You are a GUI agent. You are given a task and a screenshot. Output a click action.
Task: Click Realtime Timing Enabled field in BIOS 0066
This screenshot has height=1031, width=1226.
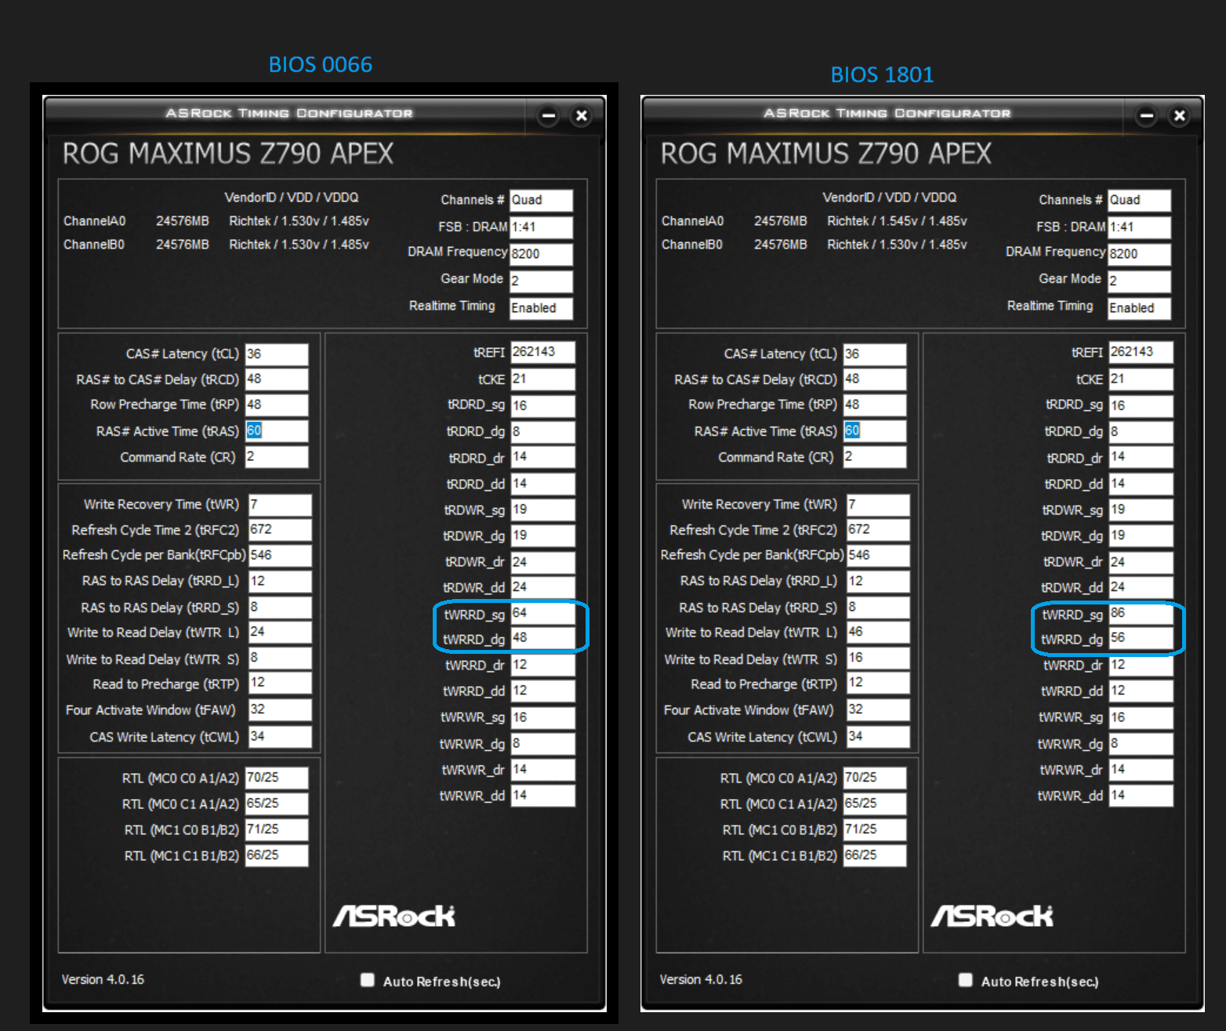click(541, 308)
